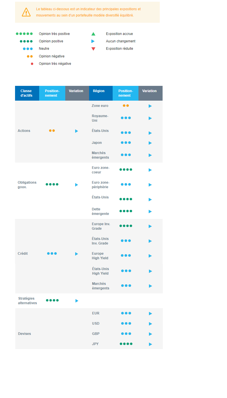Click the blue arrow beside Aucun changement
Screen dimensions: 227x398
pos(93,41)
